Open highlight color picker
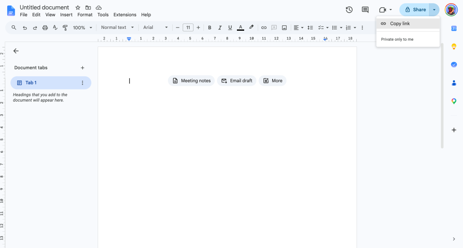Screen dimensions: 463x248 (251, 28)
